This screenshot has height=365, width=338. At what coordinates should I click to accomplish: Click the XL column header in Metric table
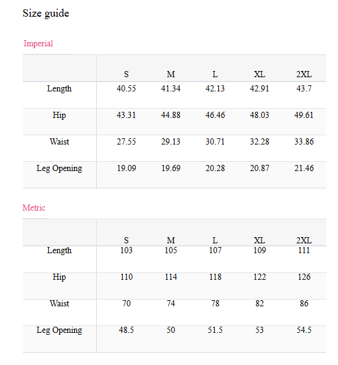pos(260,240)
